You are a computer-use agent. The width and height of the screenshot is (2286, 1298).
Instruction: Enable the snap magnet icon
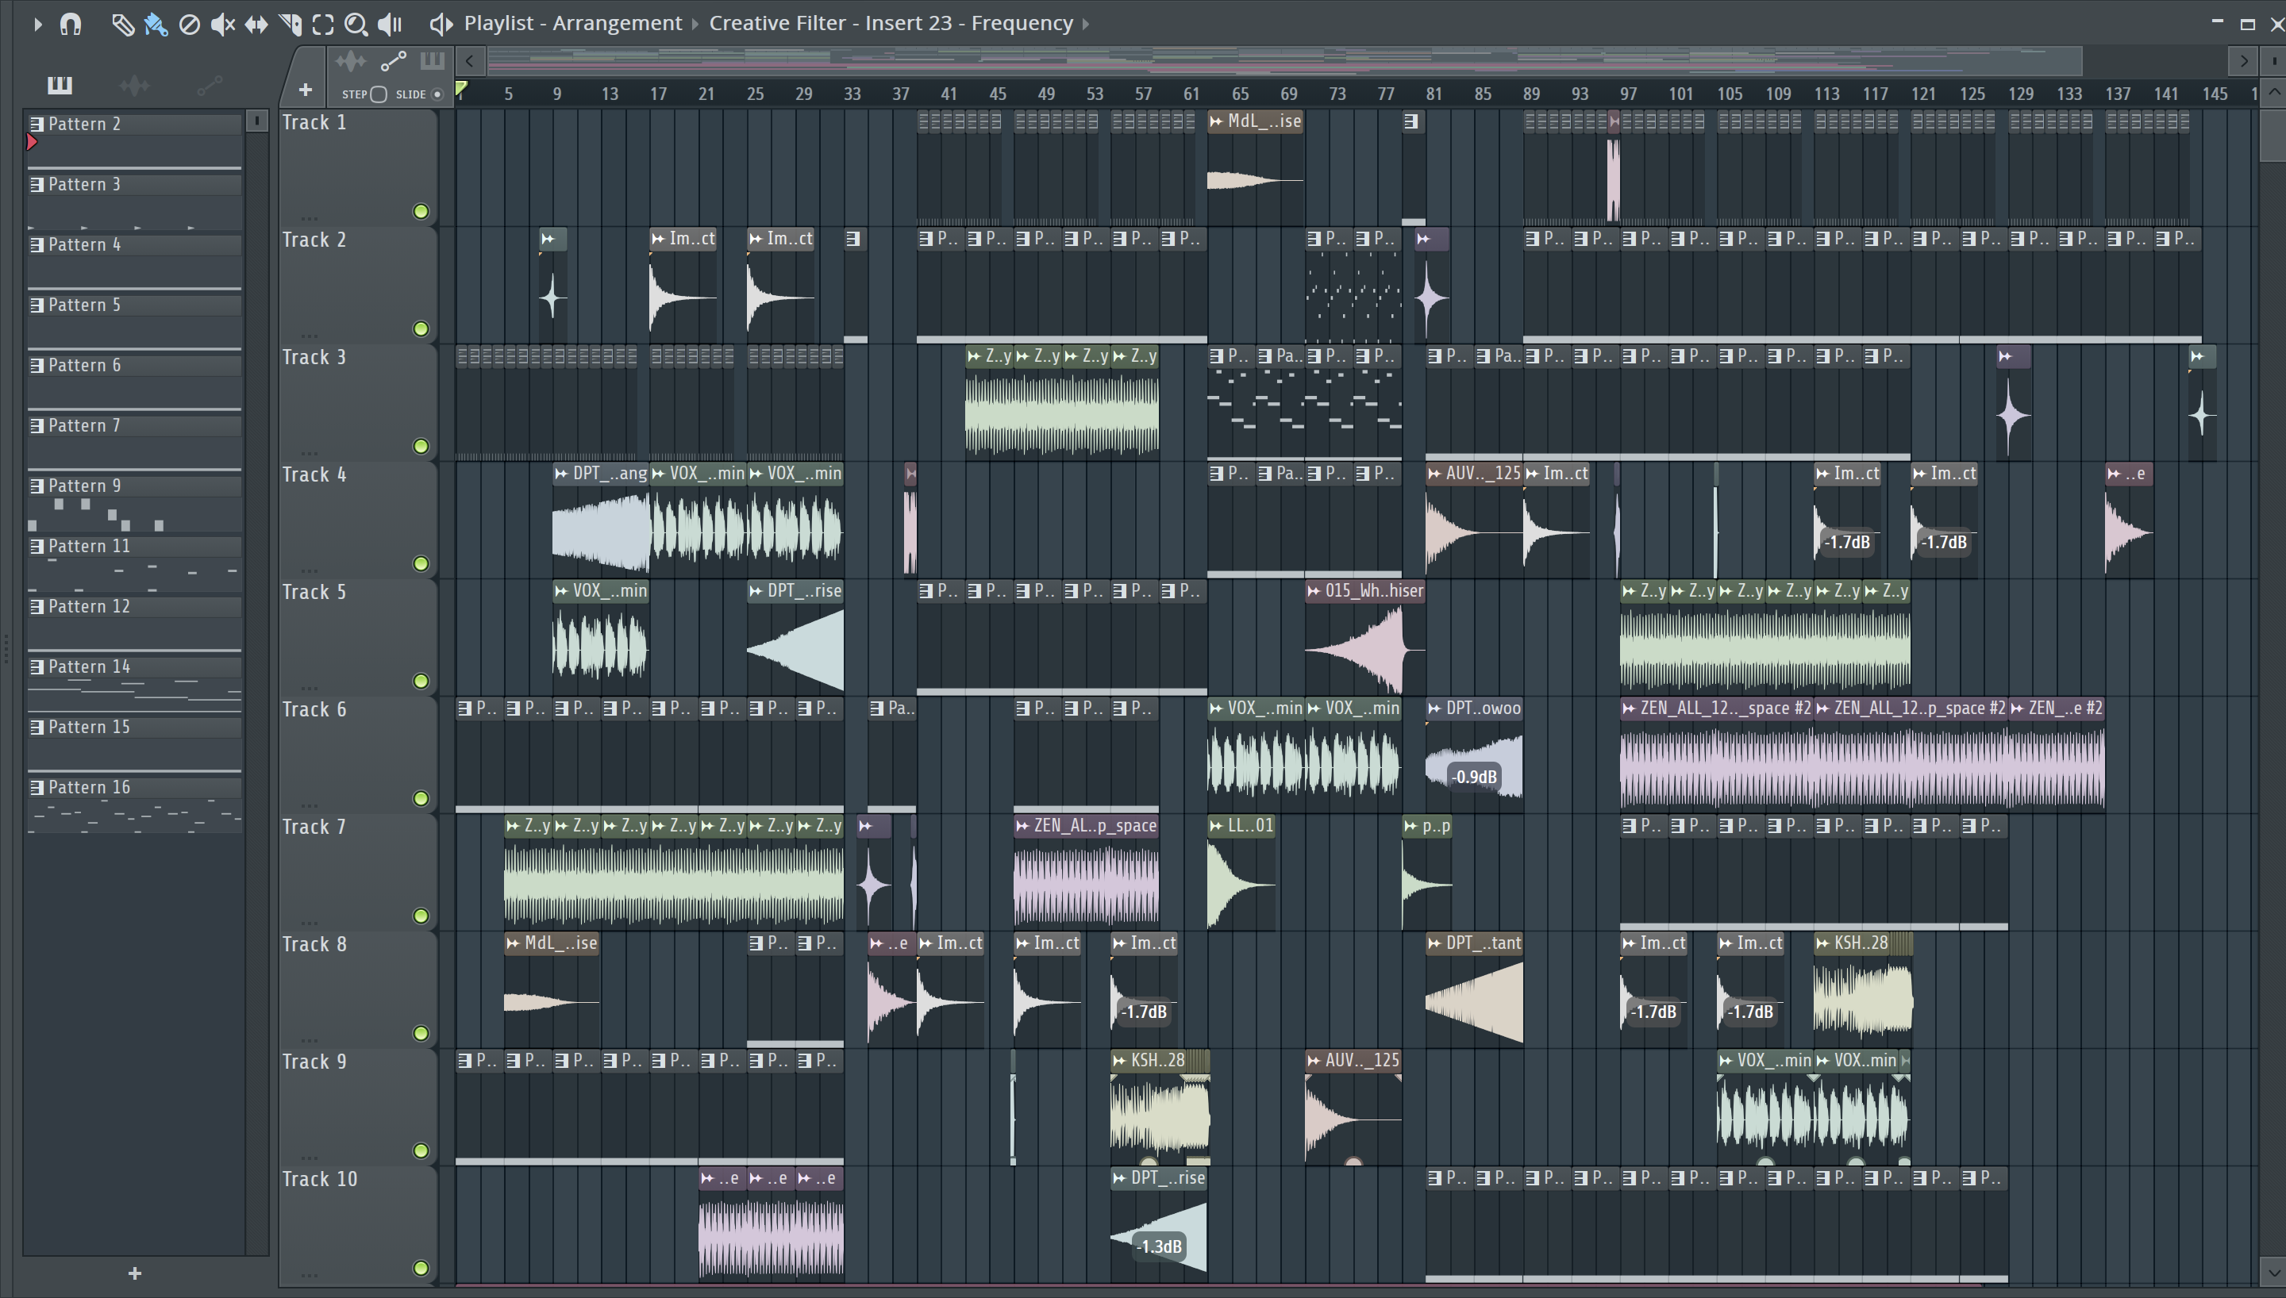point(71,24)
